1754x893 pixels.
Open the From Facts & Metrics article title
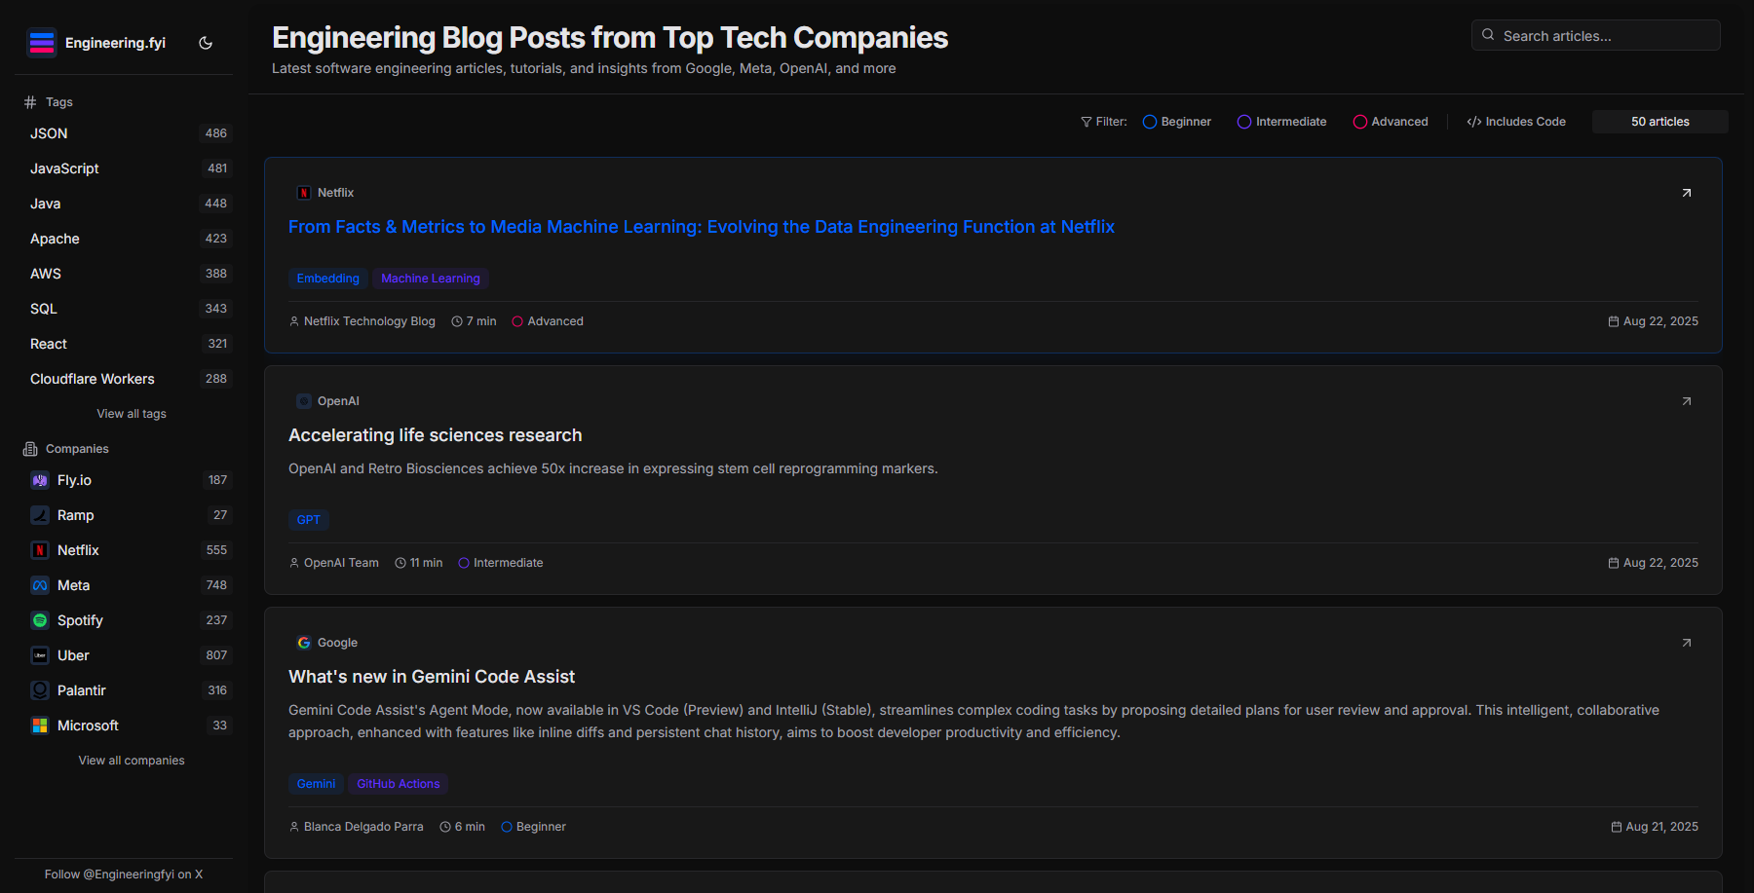(702, 227)
